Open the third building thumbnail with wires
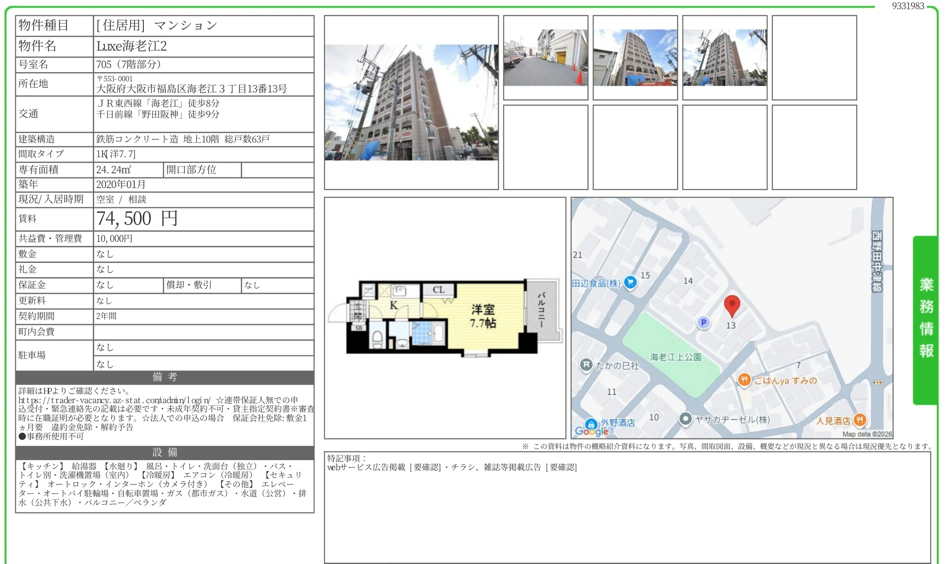945x564 pixels. (724, 57)
